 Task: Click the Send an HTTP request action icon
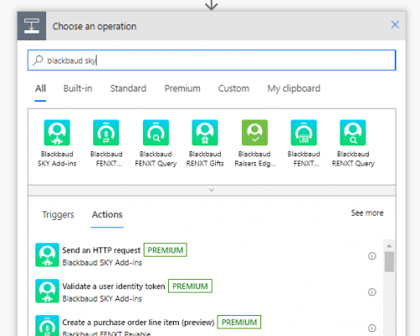47,255
